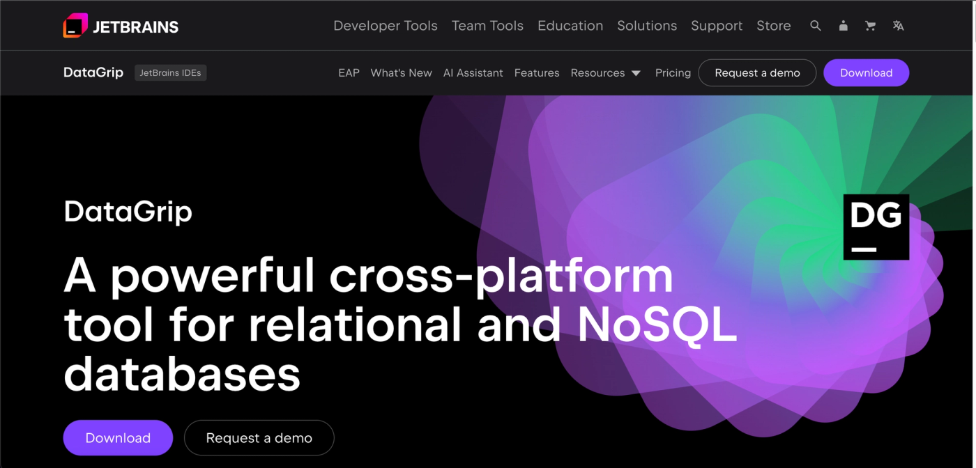The height and width of the screenshot is (468, 976).
Task: Open the site search icon
Action: pyautogui.click(x=816, y=26)
